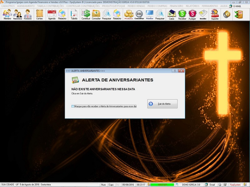The width and height of the screenshot is (250, 187).
Task: Click the printer icon in status bar
Action: [220, 185]
